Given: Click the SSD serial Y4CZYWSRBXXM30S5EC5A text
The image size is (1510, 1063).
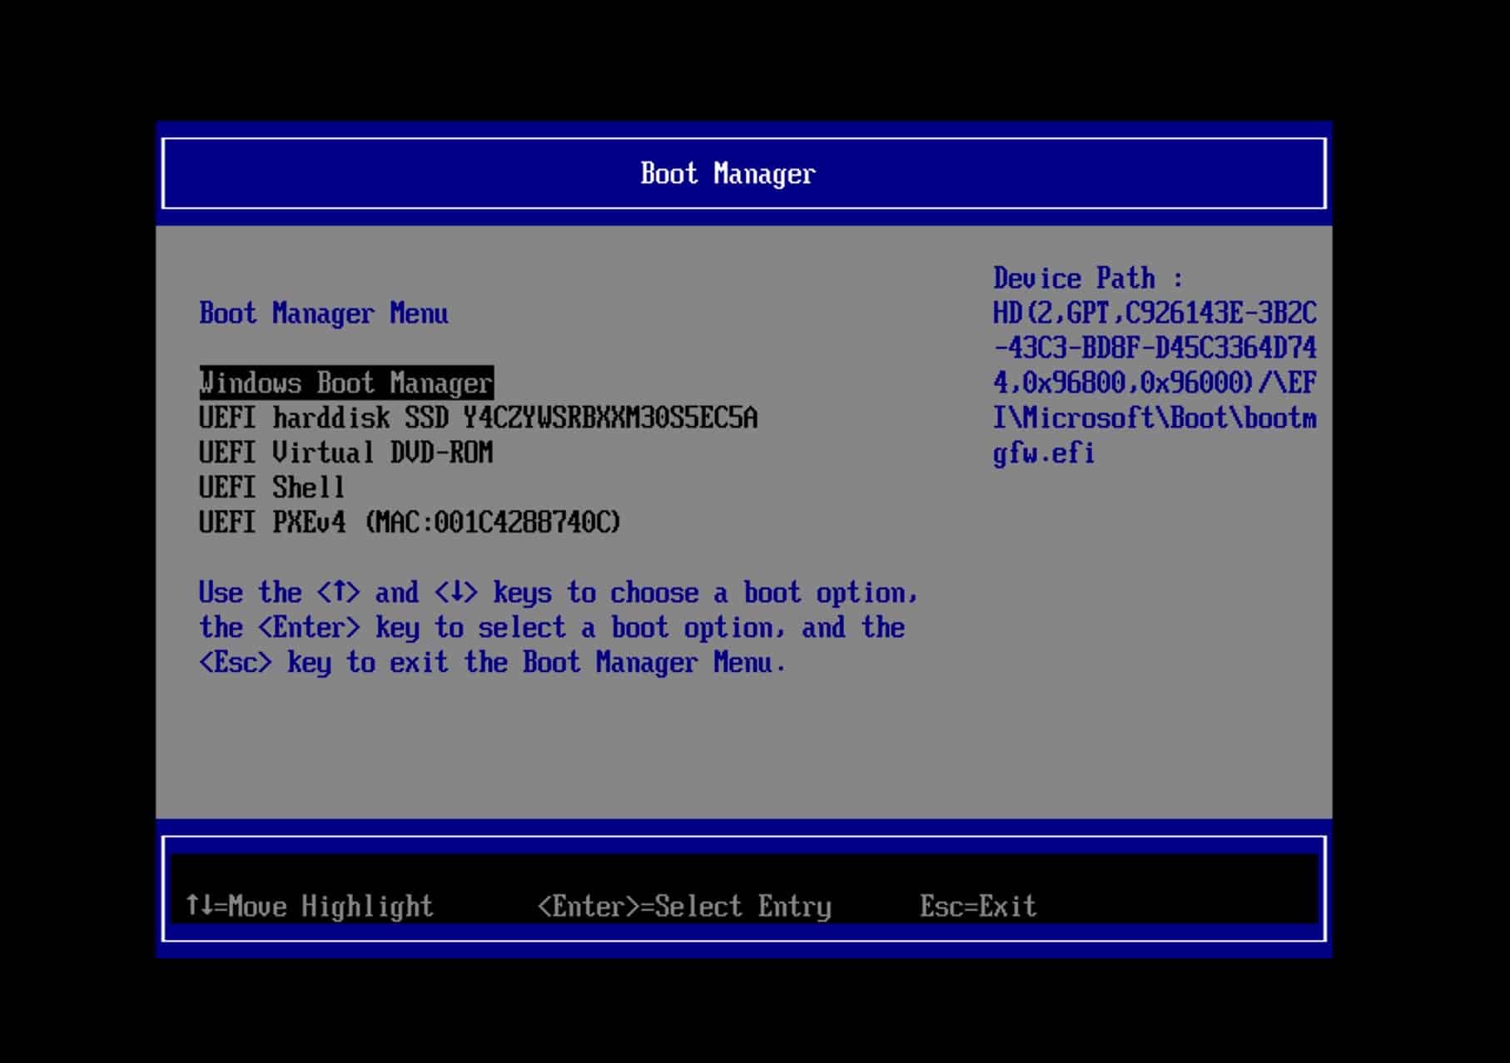Looking at the screenshot, I should coord(610,418).
